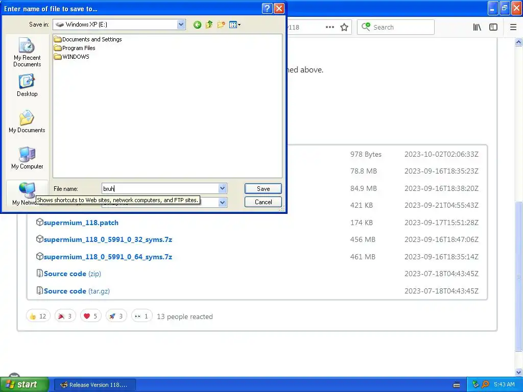The image size is (523, 392).
Task: Toggle party popper reaction with 3
Action: coord(65,316)
